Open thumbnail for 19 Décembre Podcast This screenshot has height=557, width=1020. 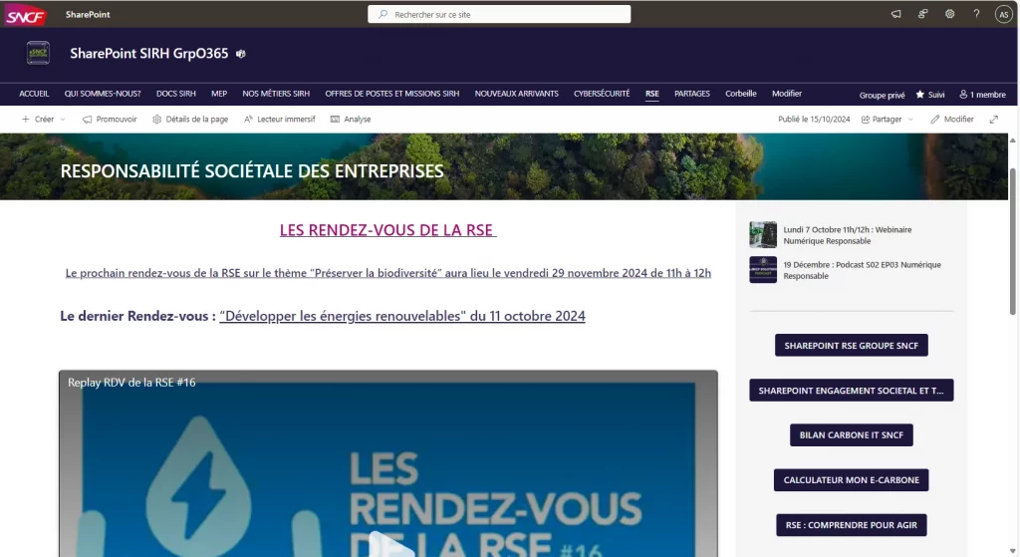tap(763, 270)
